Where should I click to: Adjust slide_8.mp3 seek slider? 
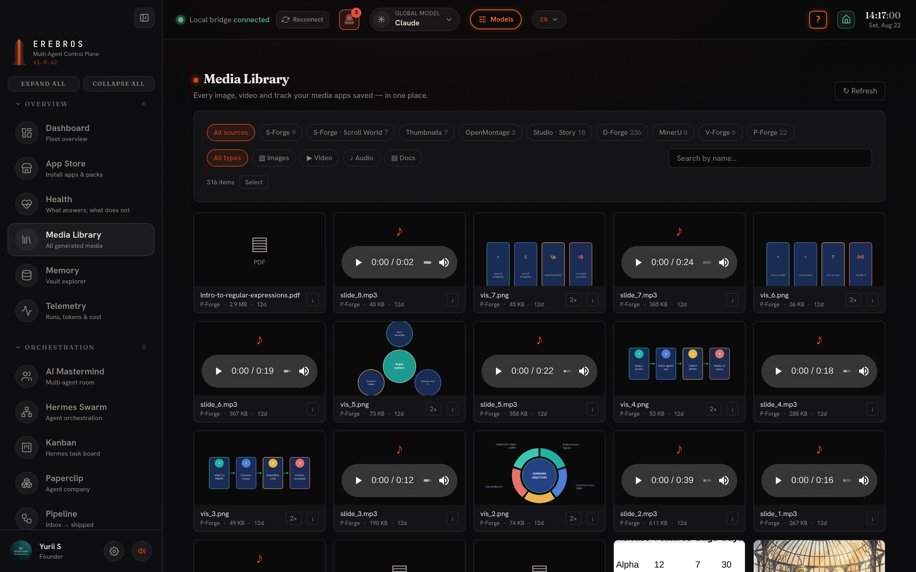pos(427,262)
